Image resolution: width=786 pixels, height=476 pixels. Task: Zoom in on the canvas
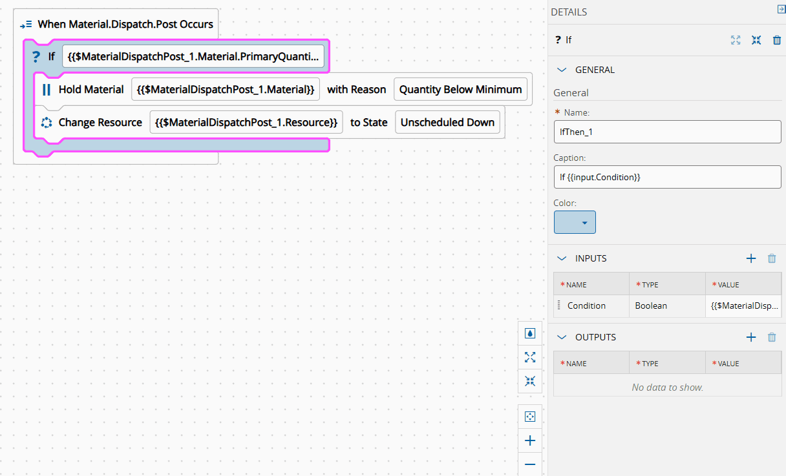530,440
